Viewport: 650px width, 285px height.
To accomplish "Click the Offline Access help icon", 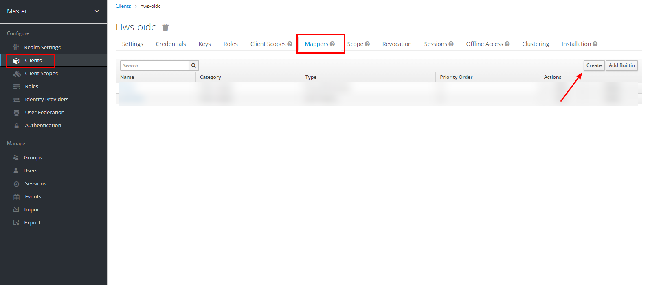I will coord(507,44).
